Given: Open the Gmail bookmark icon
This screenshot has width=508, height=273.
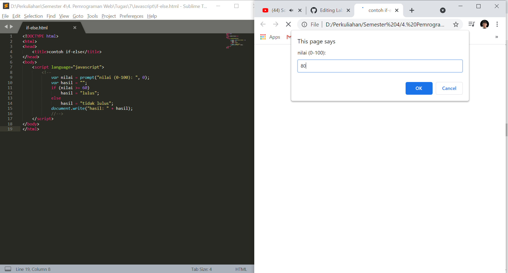Looking at the screenshot, I should pos(289,37).
